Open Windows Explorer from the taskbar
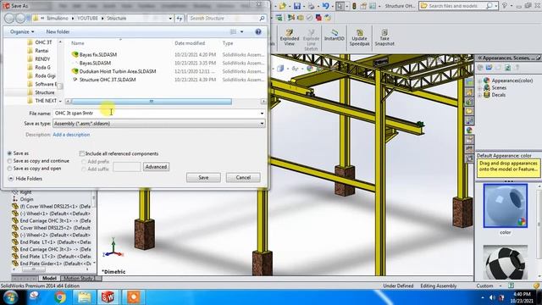The width and height of the screenshot is (542, 305). click(84, 297)
